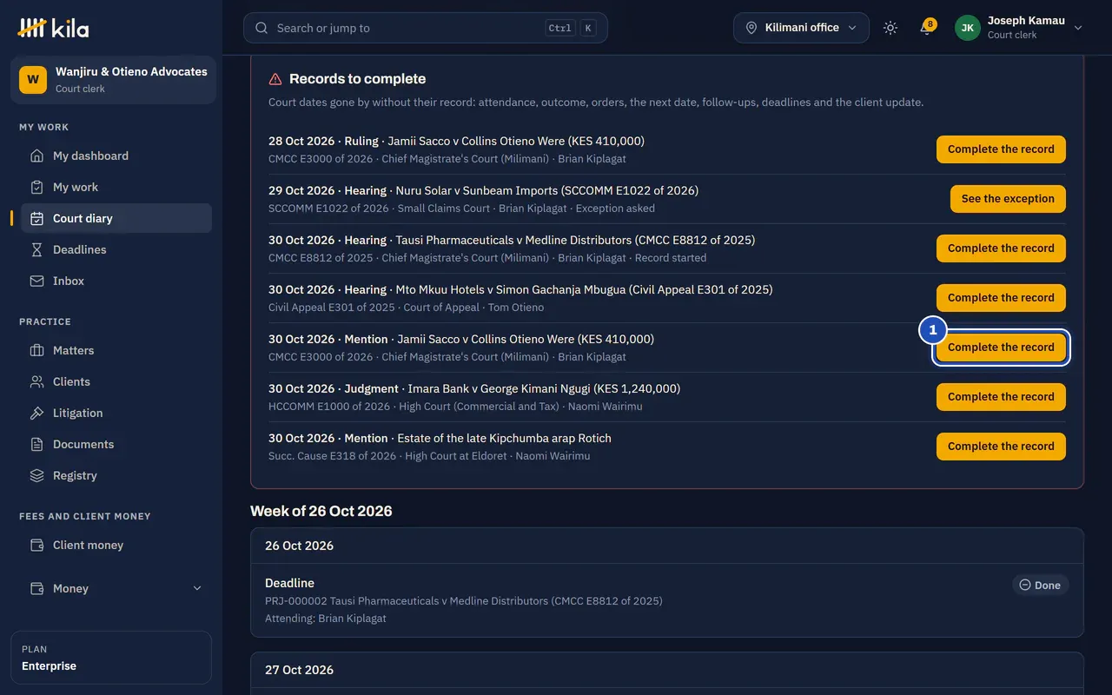This screenshot has width=1112, height=695.
Task: Complete the record for Mto Mkuu Hotels
Action: 1001,298
